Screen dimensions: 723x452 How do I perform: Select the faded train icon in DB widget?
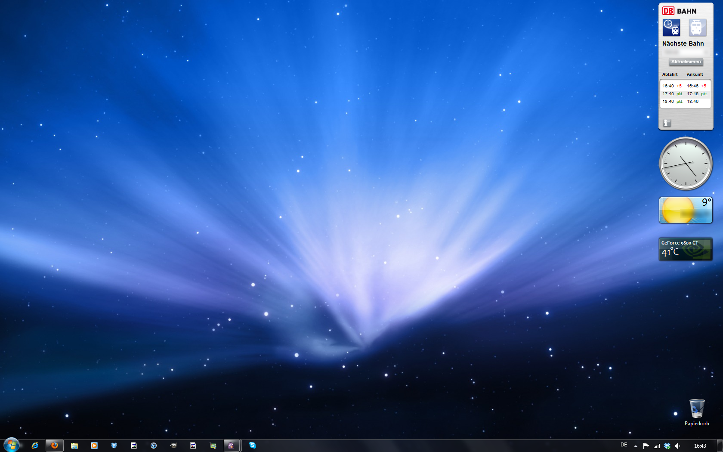pos(697,28)
